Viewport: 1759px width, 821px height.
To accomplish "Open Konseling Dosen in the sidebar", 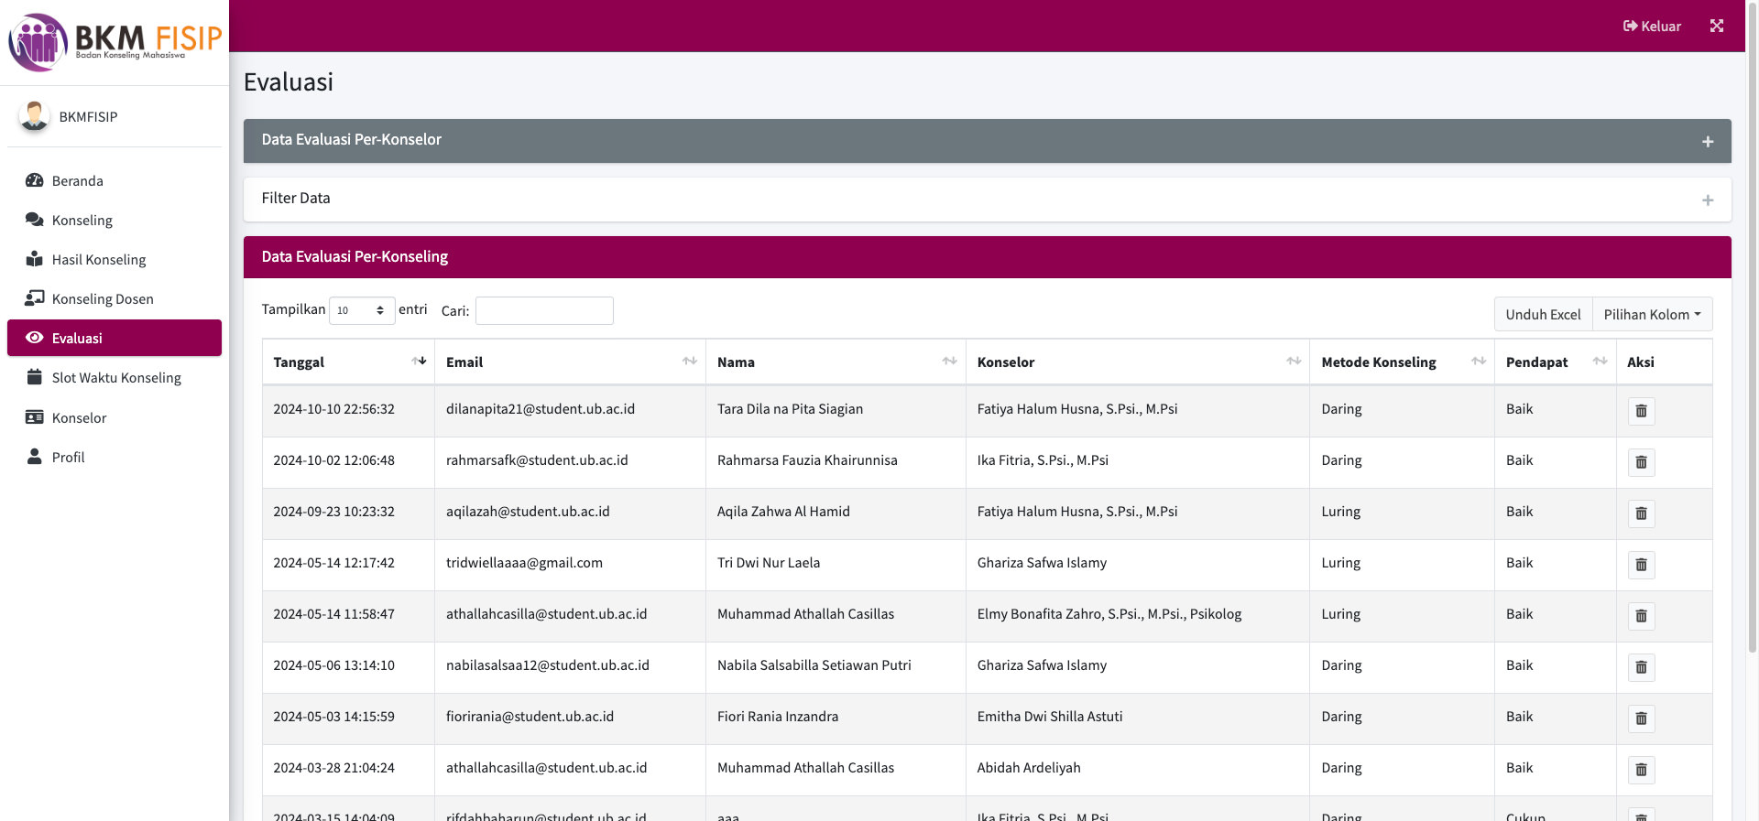I will (115, 298).
